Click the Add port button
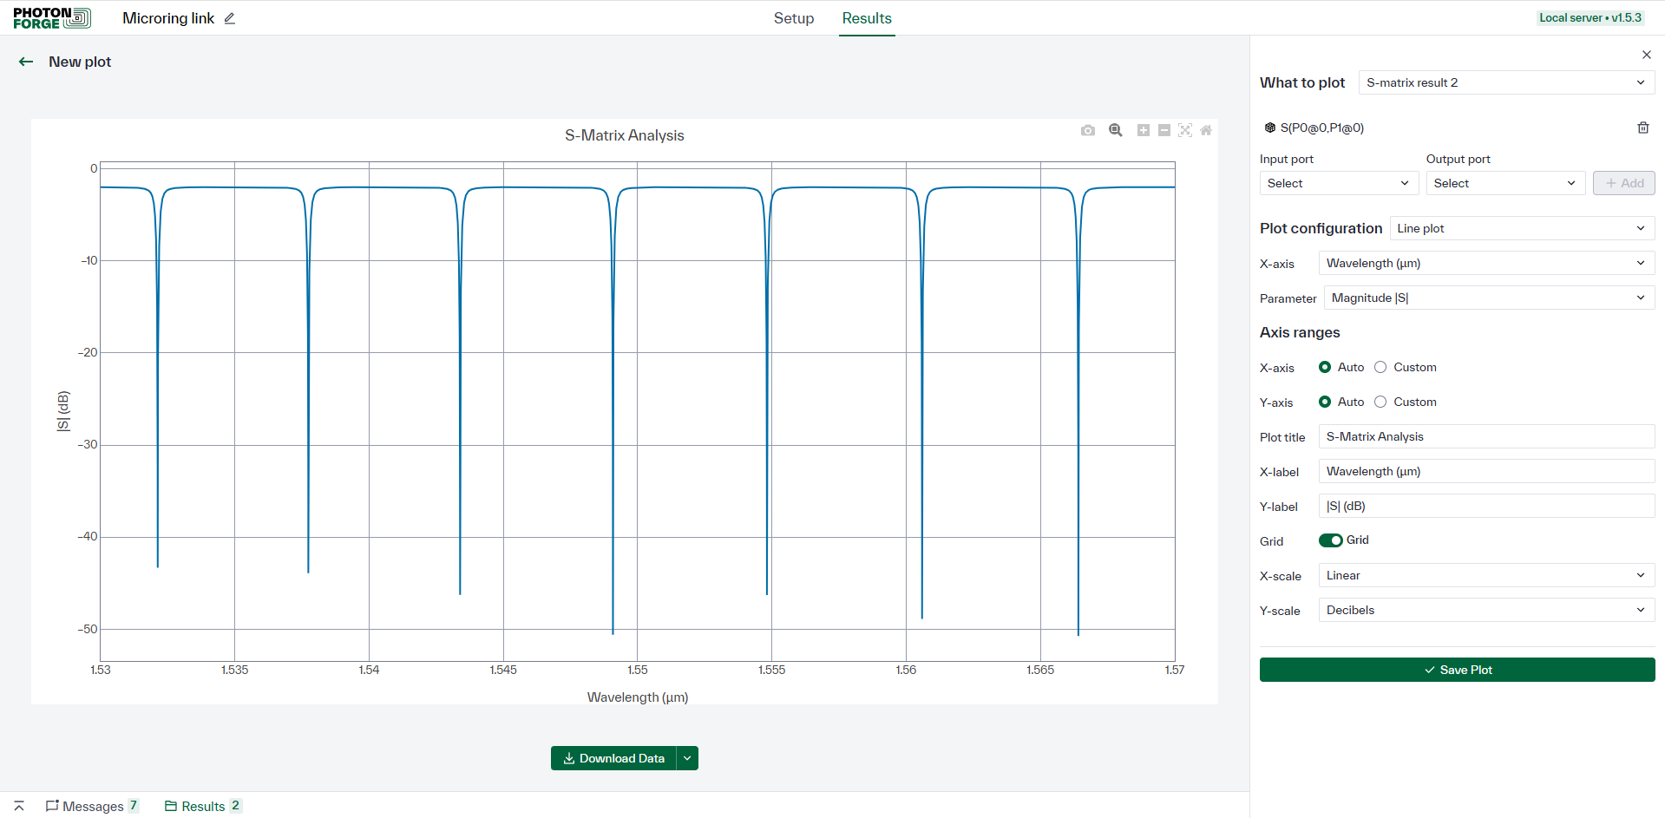Image resolution: width=1665 pixels, height=818 pixels. coord(1623,183)
